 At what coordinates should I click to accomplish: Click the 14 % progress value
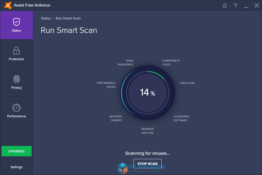coord(148,92)
